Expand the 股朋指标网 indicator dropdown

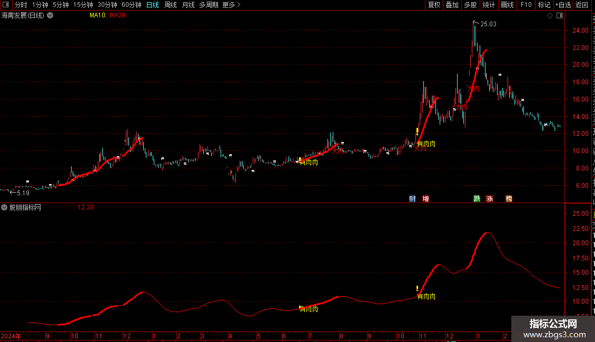(4, 207)
